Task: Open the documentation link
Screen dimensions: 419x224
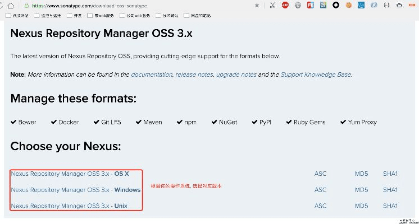Action: pyautogui.click(x=152, y=74)
